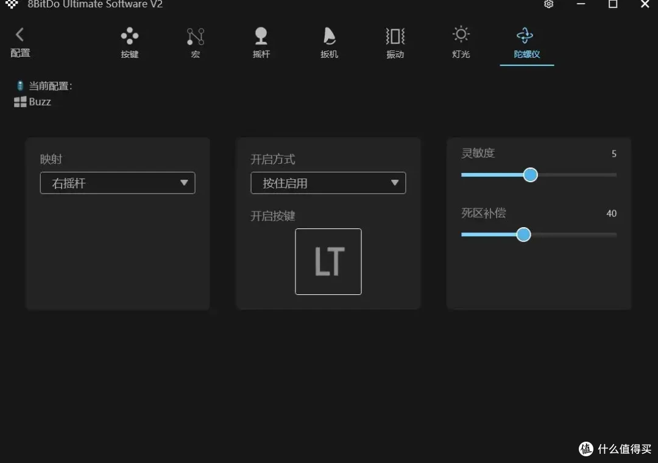Open settings gear in title bar
The image size is (658, 463).
(548, 4)
